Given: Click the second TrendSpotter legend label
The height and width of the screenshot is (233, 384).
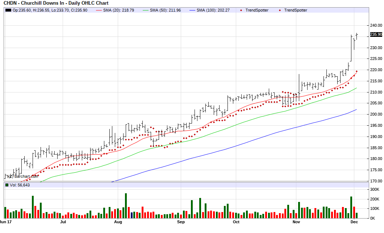Looking at the screenshot, I should (x=296, y=10).
